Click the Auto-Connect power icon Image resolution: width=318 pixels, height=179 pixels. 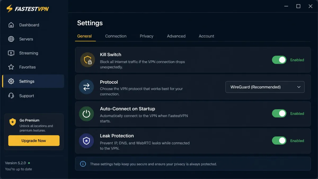[x=86, y=114]
